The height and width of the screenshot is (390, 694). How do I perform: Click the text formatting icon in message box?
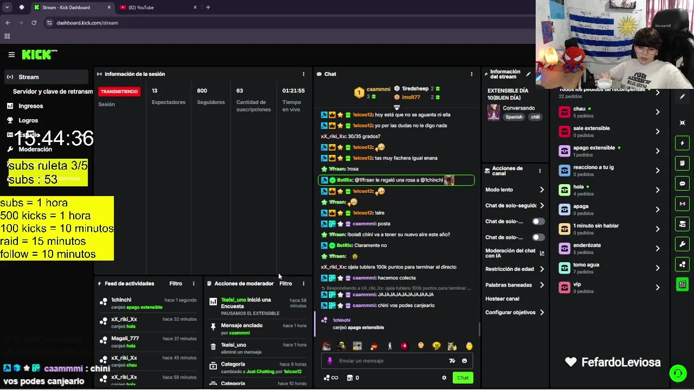pos(452,361)
